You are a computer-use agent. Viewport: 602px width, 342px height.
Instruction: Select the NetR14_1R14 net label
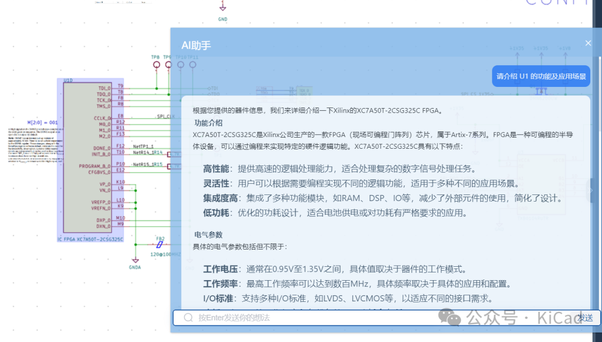(148, 153)
